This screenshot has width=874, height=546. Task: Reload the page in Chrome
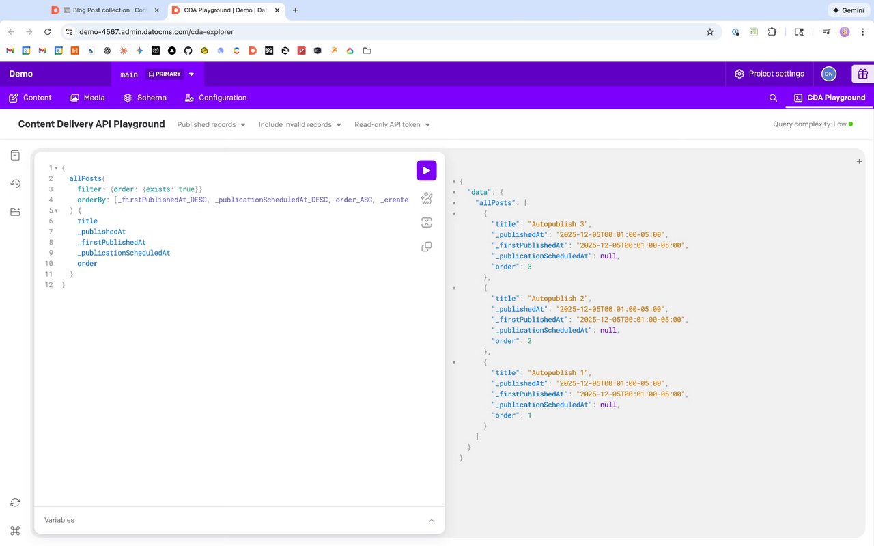(x=47, y=31)
